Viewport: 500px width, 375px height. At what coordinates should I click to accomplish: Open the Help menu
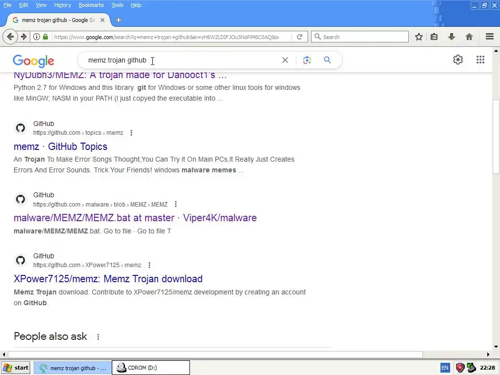click(136, 5)
